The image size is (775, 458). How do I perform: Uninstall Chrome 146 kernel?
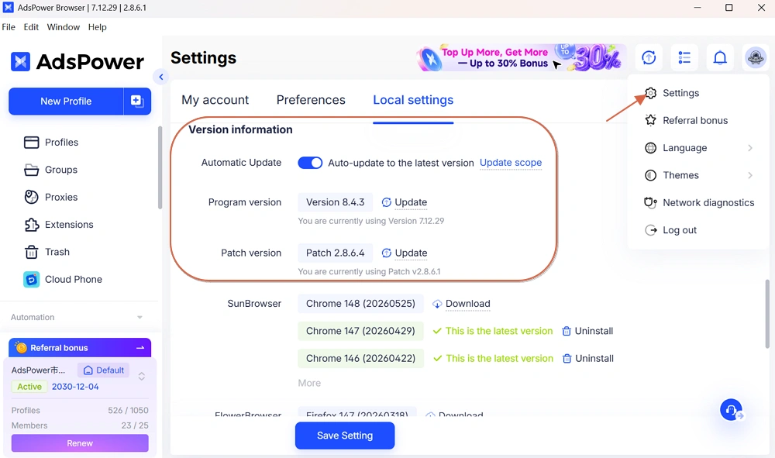tap(587, 359)
